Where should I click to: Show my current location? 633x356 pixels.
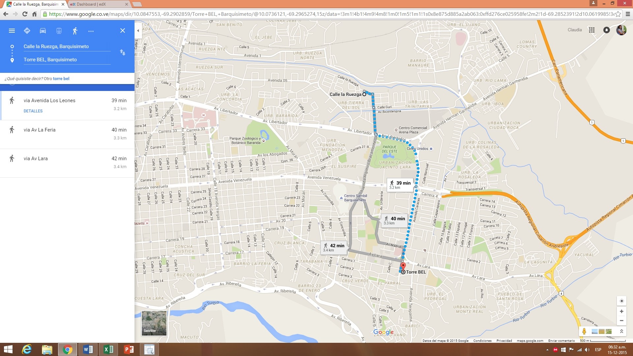[621, 301]
